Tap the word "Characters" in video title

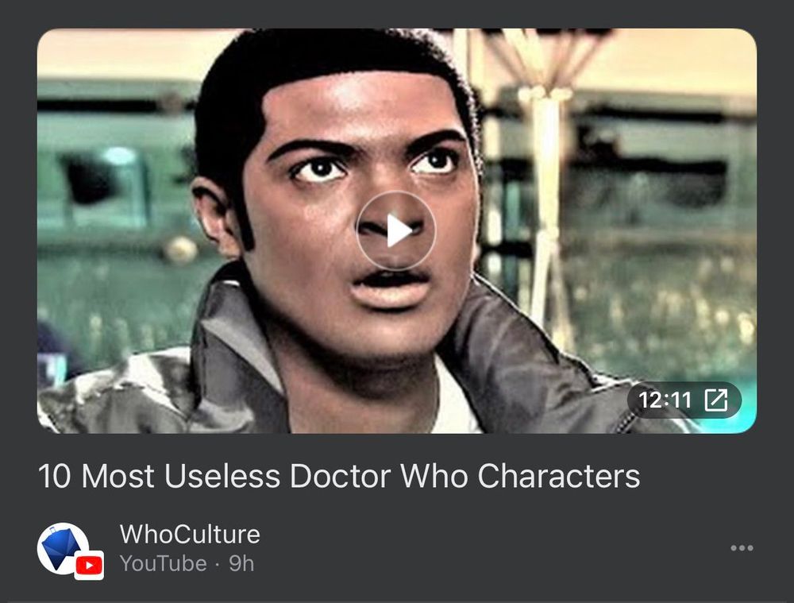tap(558, 476)
